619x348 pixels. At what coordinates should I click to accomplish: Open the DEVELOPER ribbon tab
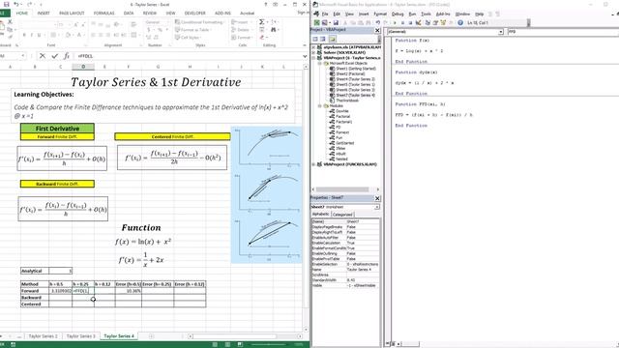coord(195,13)
